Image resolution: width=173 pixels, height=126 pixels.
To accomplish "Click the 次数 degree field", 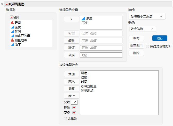I will pyautogui.click(x=74, y=102).
